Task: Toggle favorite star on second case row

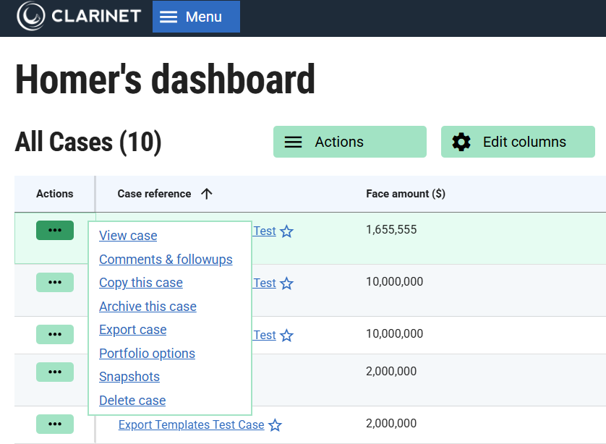Action: coord(287,283)
